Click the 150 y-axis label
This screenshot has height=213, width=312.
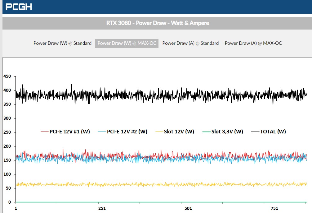tap(7, 160)
